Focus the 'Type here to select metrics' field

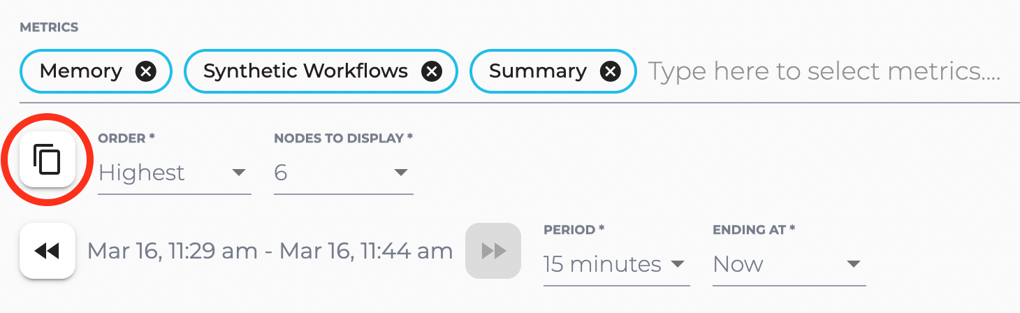[824, 71]
